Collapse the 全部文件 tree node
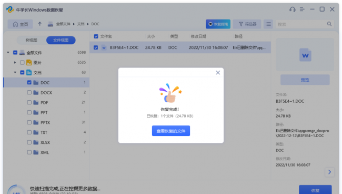 coord(8,52)
